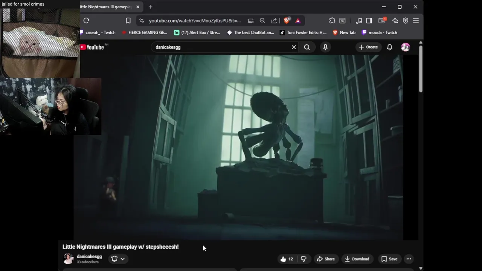This screenshot has width=482, height=271.
Task: Click the 33 subscribers text
Action: 88,262
